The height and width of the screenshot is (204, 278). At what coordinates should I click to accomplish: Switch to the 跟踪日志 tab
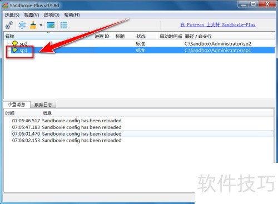(x=43, y=105)
